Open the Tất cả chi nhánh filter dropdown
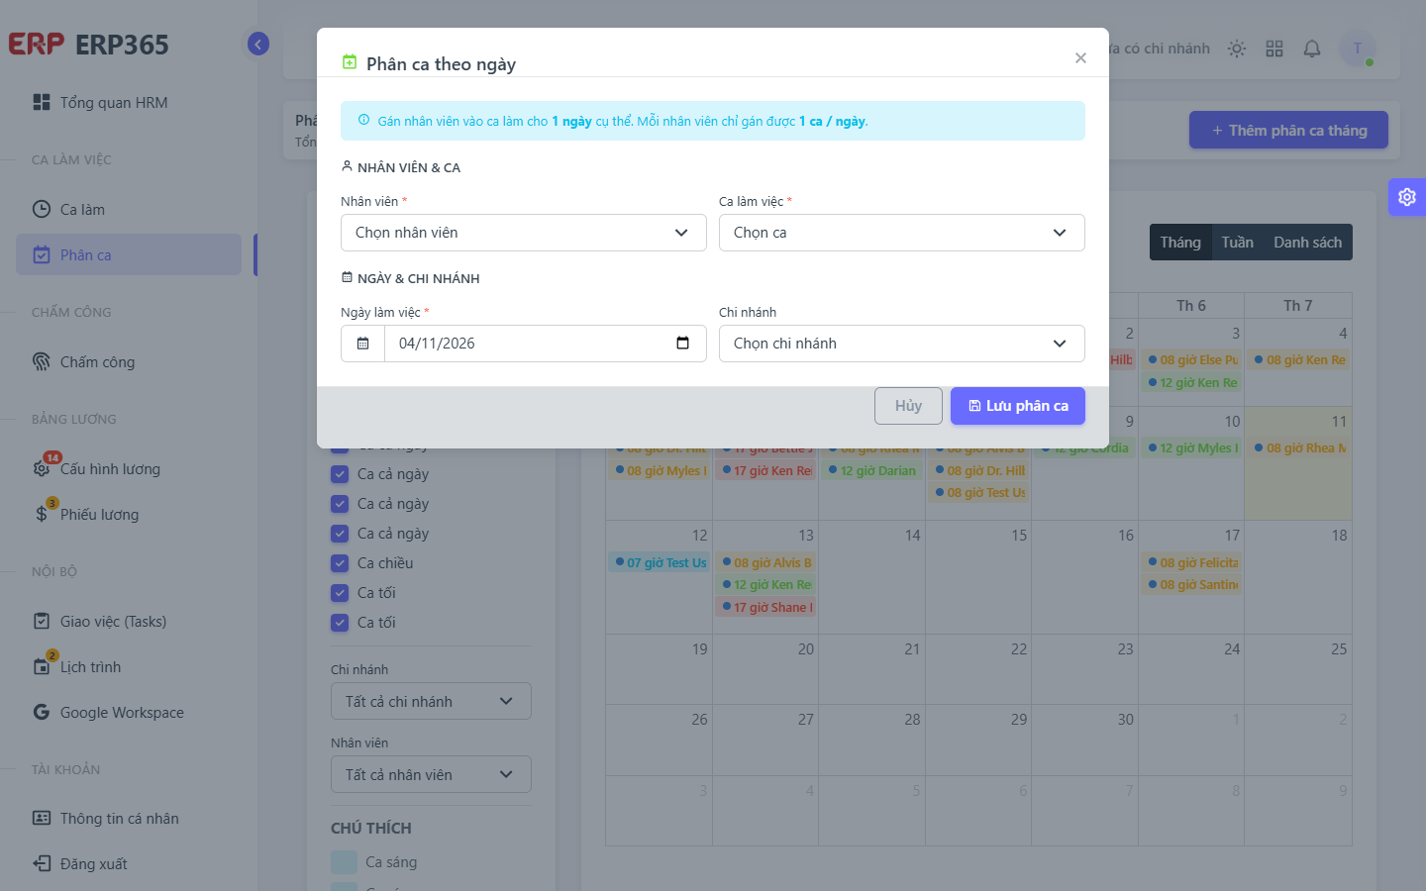1426x891 pixels. (x=431, y=701)
